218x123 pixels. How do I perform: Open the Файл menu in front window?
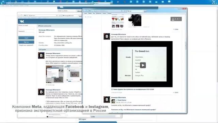[85, 13]
